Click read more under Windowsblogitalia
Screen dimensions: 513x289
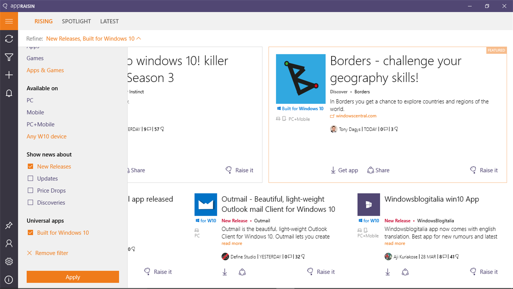click(395, 243)
